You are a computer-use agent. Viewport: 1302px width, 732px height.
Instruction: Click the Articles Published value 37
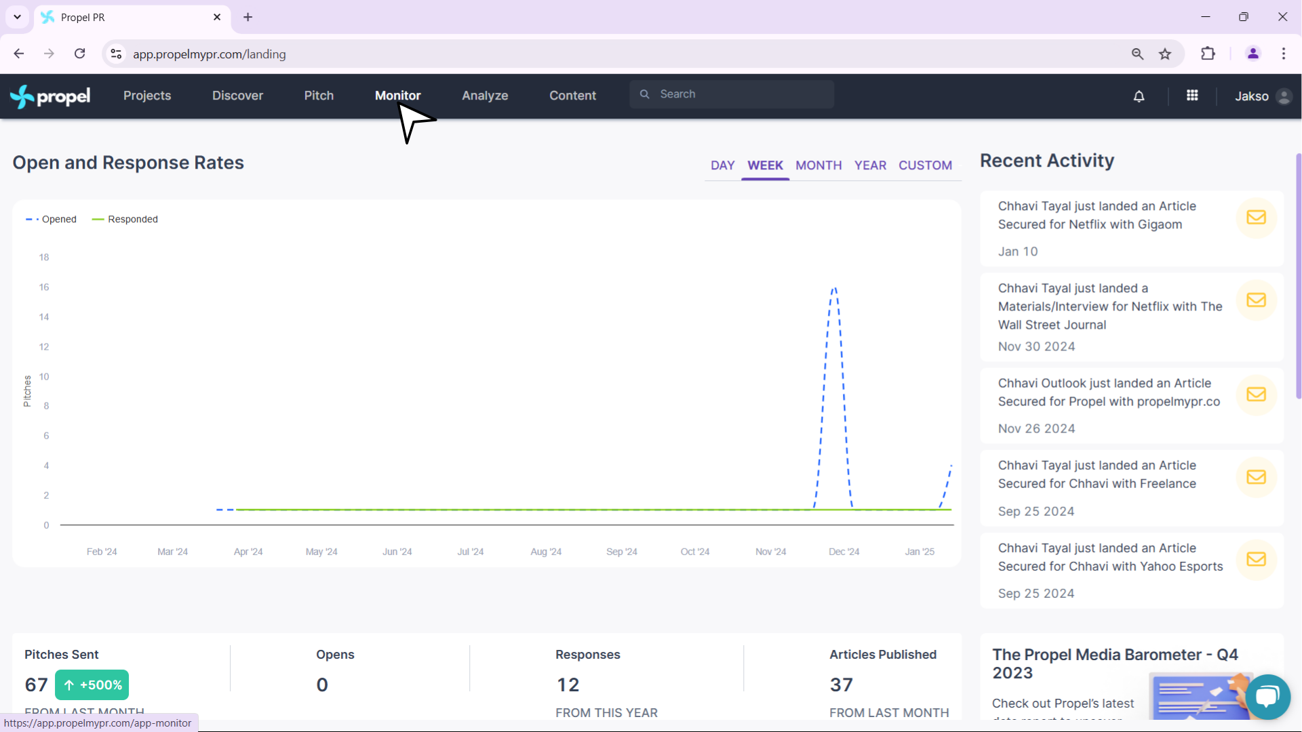842,685
